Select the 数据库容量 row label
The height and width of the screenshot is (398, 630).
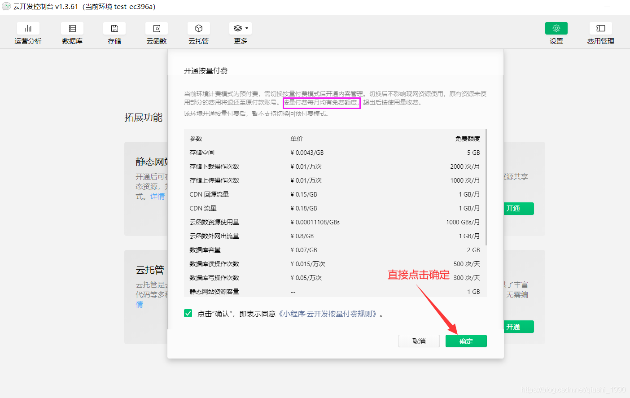[205, 250]
